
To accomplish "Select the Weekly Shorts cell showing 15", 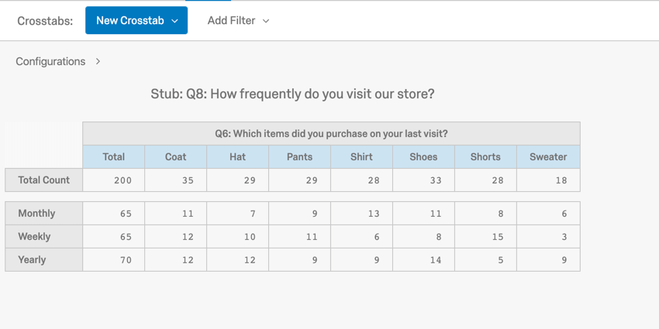I will tap(486, 237).
